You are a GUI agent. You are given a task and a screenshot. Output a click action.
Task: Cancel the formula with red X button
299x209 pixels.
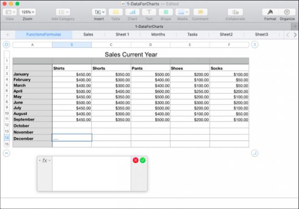(136, 160)
